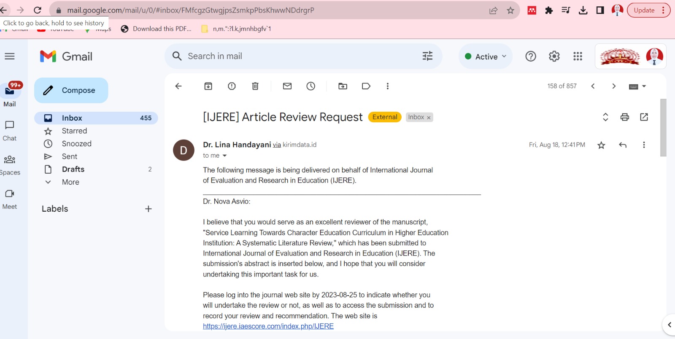Star the message from Dr. Lina Handayani
This screenshot has height=339, width=675.
tap(601, 145)
